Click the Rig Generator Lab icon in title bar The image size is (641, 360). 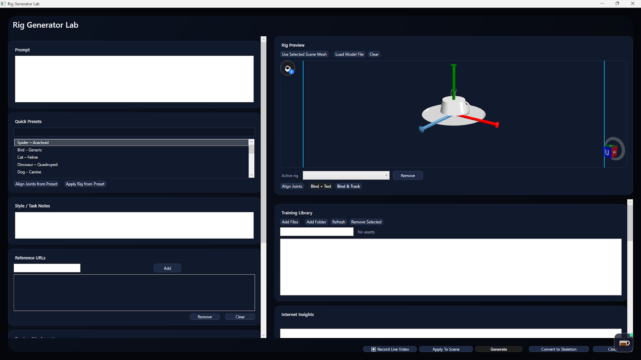pos(3,4)
